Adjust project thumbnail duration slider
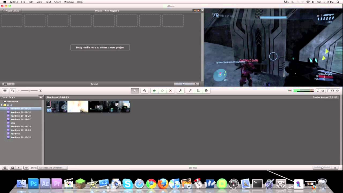This screenshot has width=343, height=193. [184, 84]
